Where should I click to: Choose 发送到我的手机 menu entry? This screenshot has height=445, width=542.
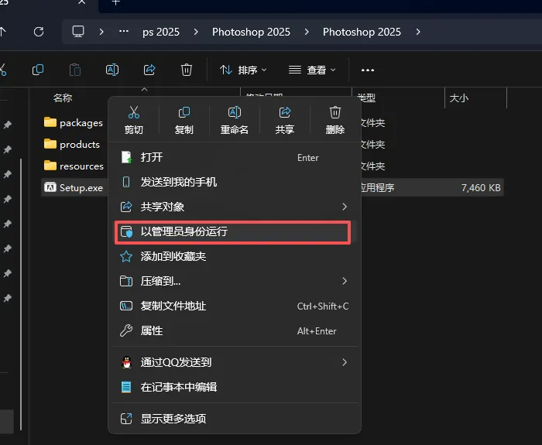[235, 182]
